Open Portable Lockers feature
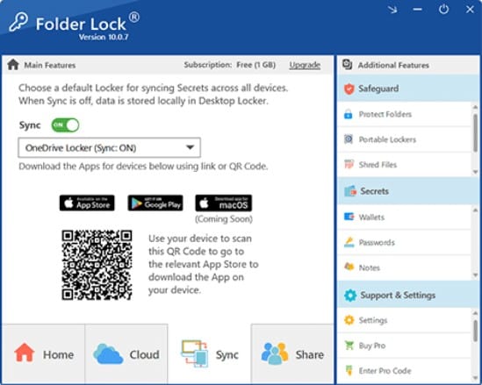The image size is (482, 385). [x=405, y=139]
